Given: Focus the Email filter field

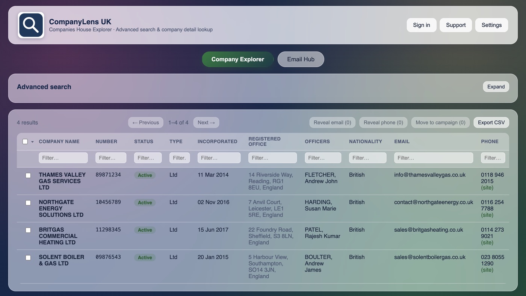Looking at the screenshot, I should point(434,158).
